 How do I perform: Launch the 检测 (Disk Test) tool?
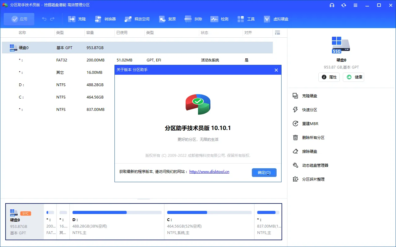[220, 19]
